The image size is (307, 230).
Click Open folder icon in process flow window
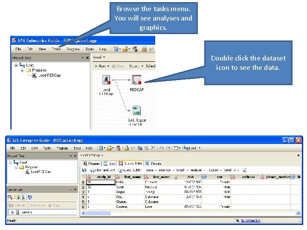click(x=125, y=49)
